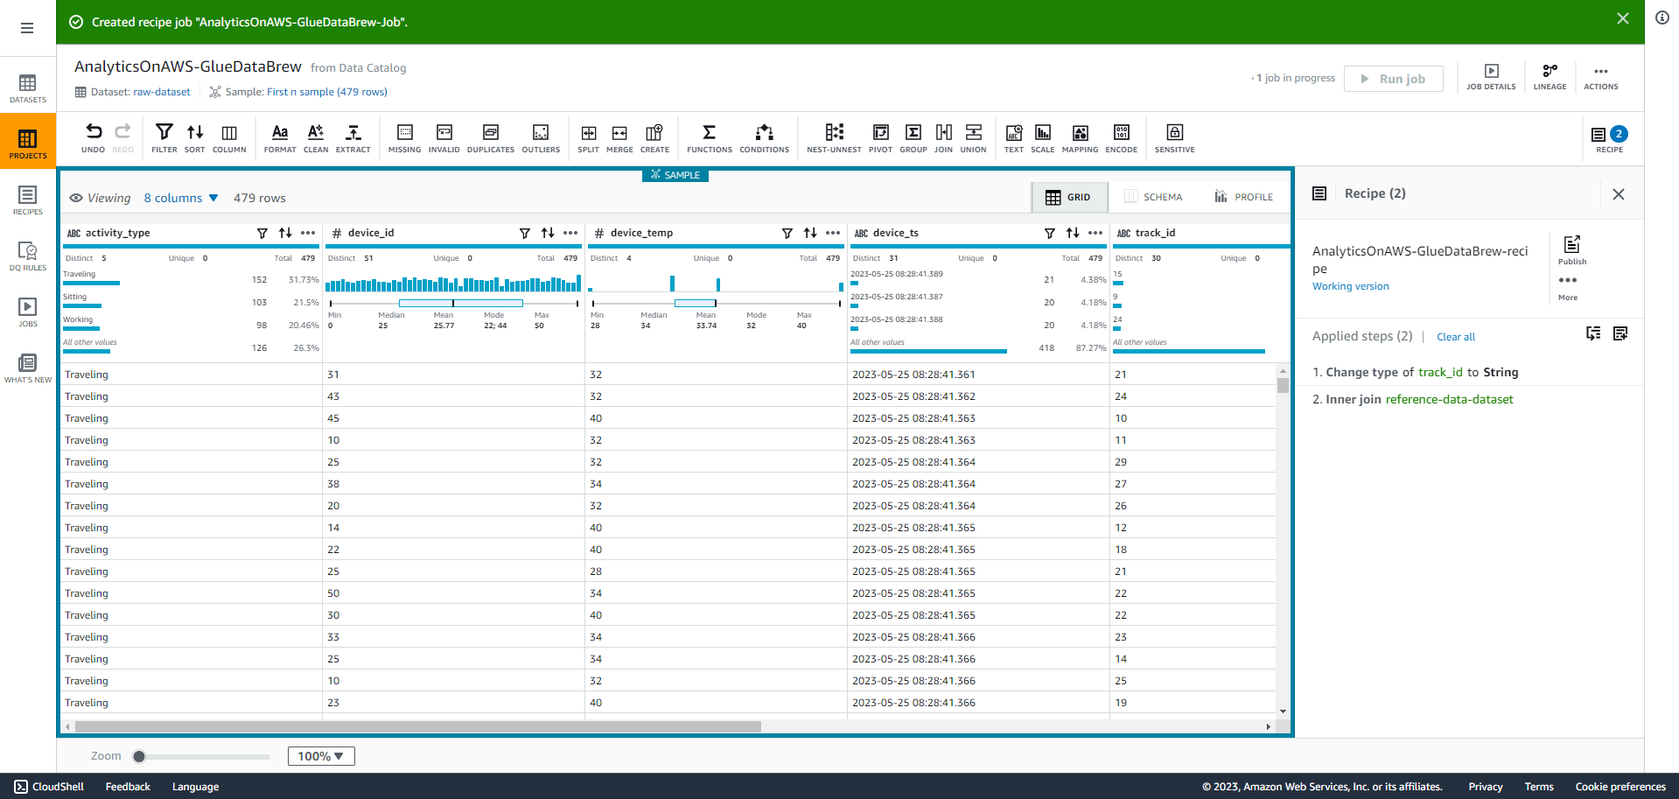Open the Duplicates tool
Image resolution: width=1679 pixels, height=799 pixels.
(x=491, y=138)
